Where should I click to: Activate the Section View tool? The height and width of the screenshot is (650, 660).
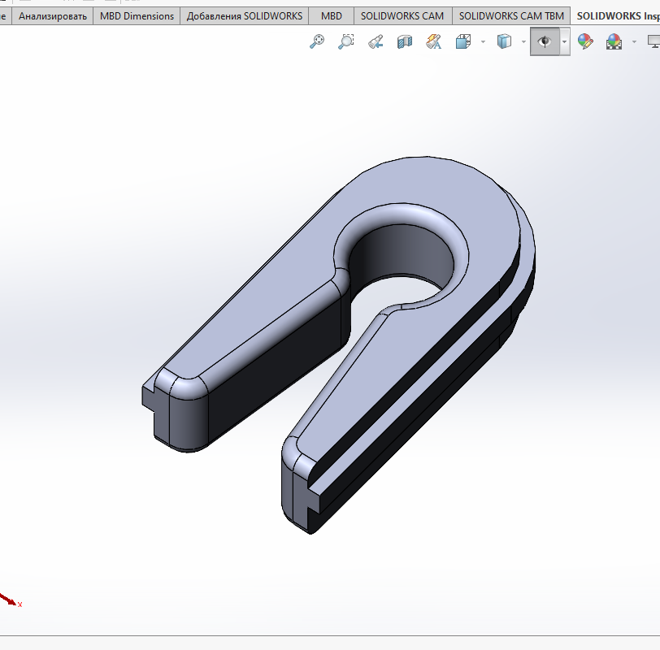pyautogui.click(x=405, y=41)
